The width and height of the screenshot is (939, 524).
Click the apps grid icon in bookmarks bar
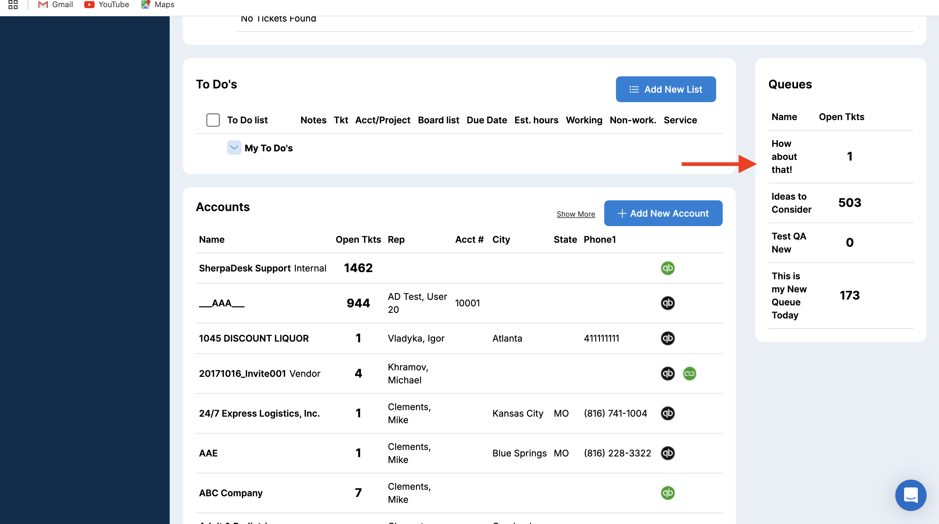[13, 5]
